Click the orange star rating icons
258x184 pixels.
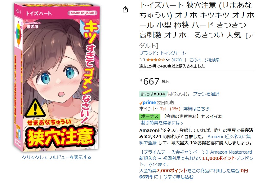155,60
